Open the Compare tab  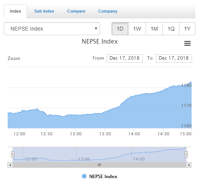click(76, 11)
